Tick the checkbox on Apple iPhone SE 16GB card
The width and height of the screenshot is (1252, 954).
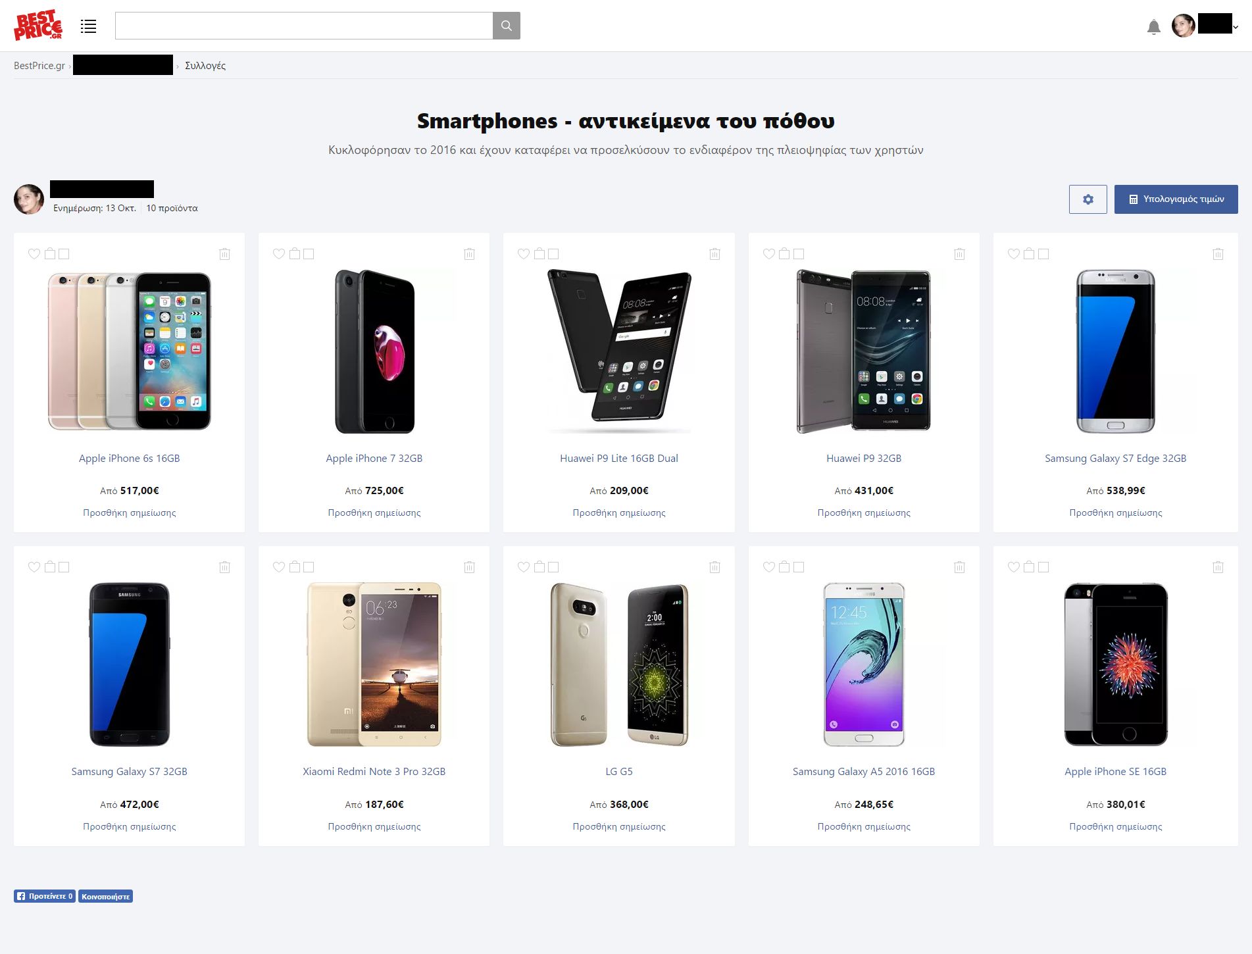[1043, 566]
